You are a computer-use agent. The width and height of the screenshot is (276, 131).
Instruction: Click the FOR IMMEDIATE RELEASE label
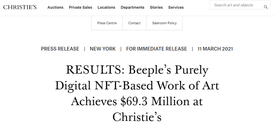pyautogui.click(x=157, y=49)
